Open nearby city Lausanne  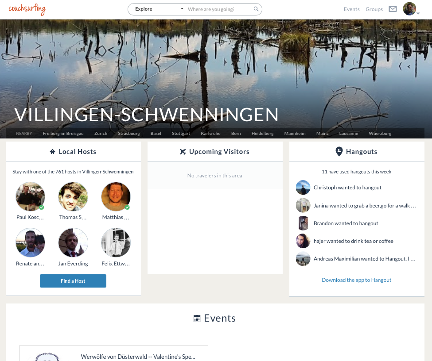[x=349, y=134]
